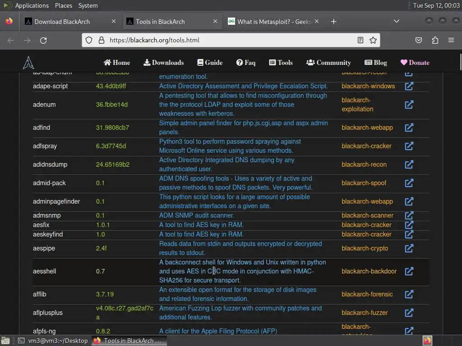Open the Guide page
The image size is (462, 346).
[x=210, y=62]
